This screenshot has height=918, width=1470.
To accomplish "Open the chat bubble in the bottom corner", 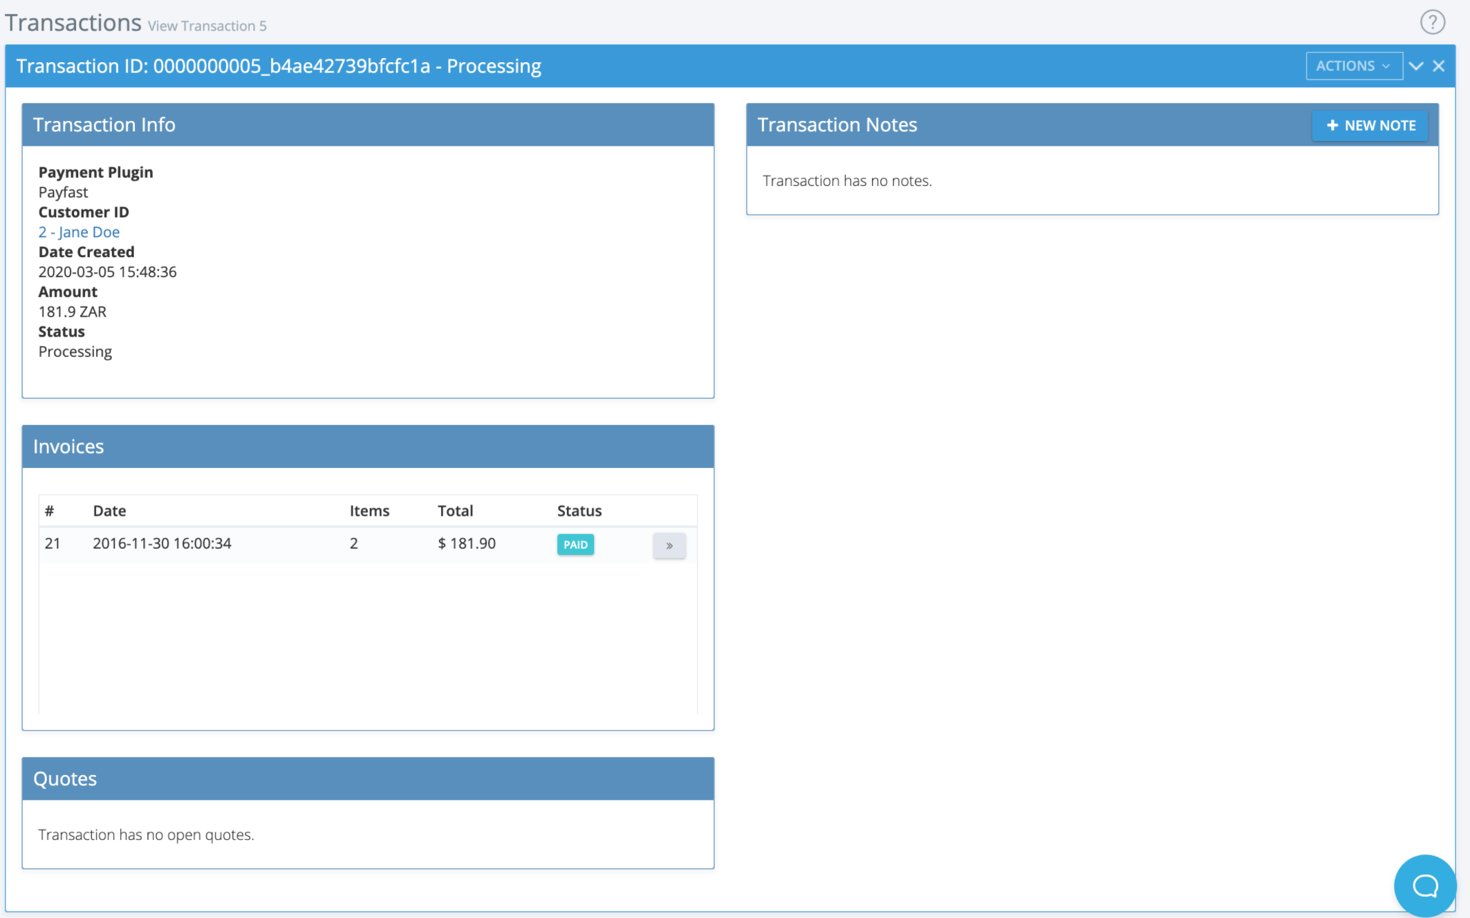I will pos(1424,886).
